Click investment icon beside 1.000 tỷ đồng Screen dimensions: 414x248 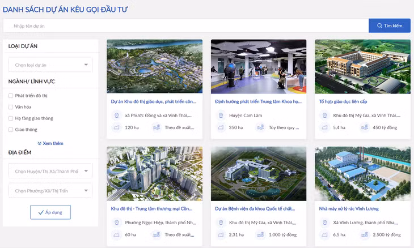[x=260, y=234]
